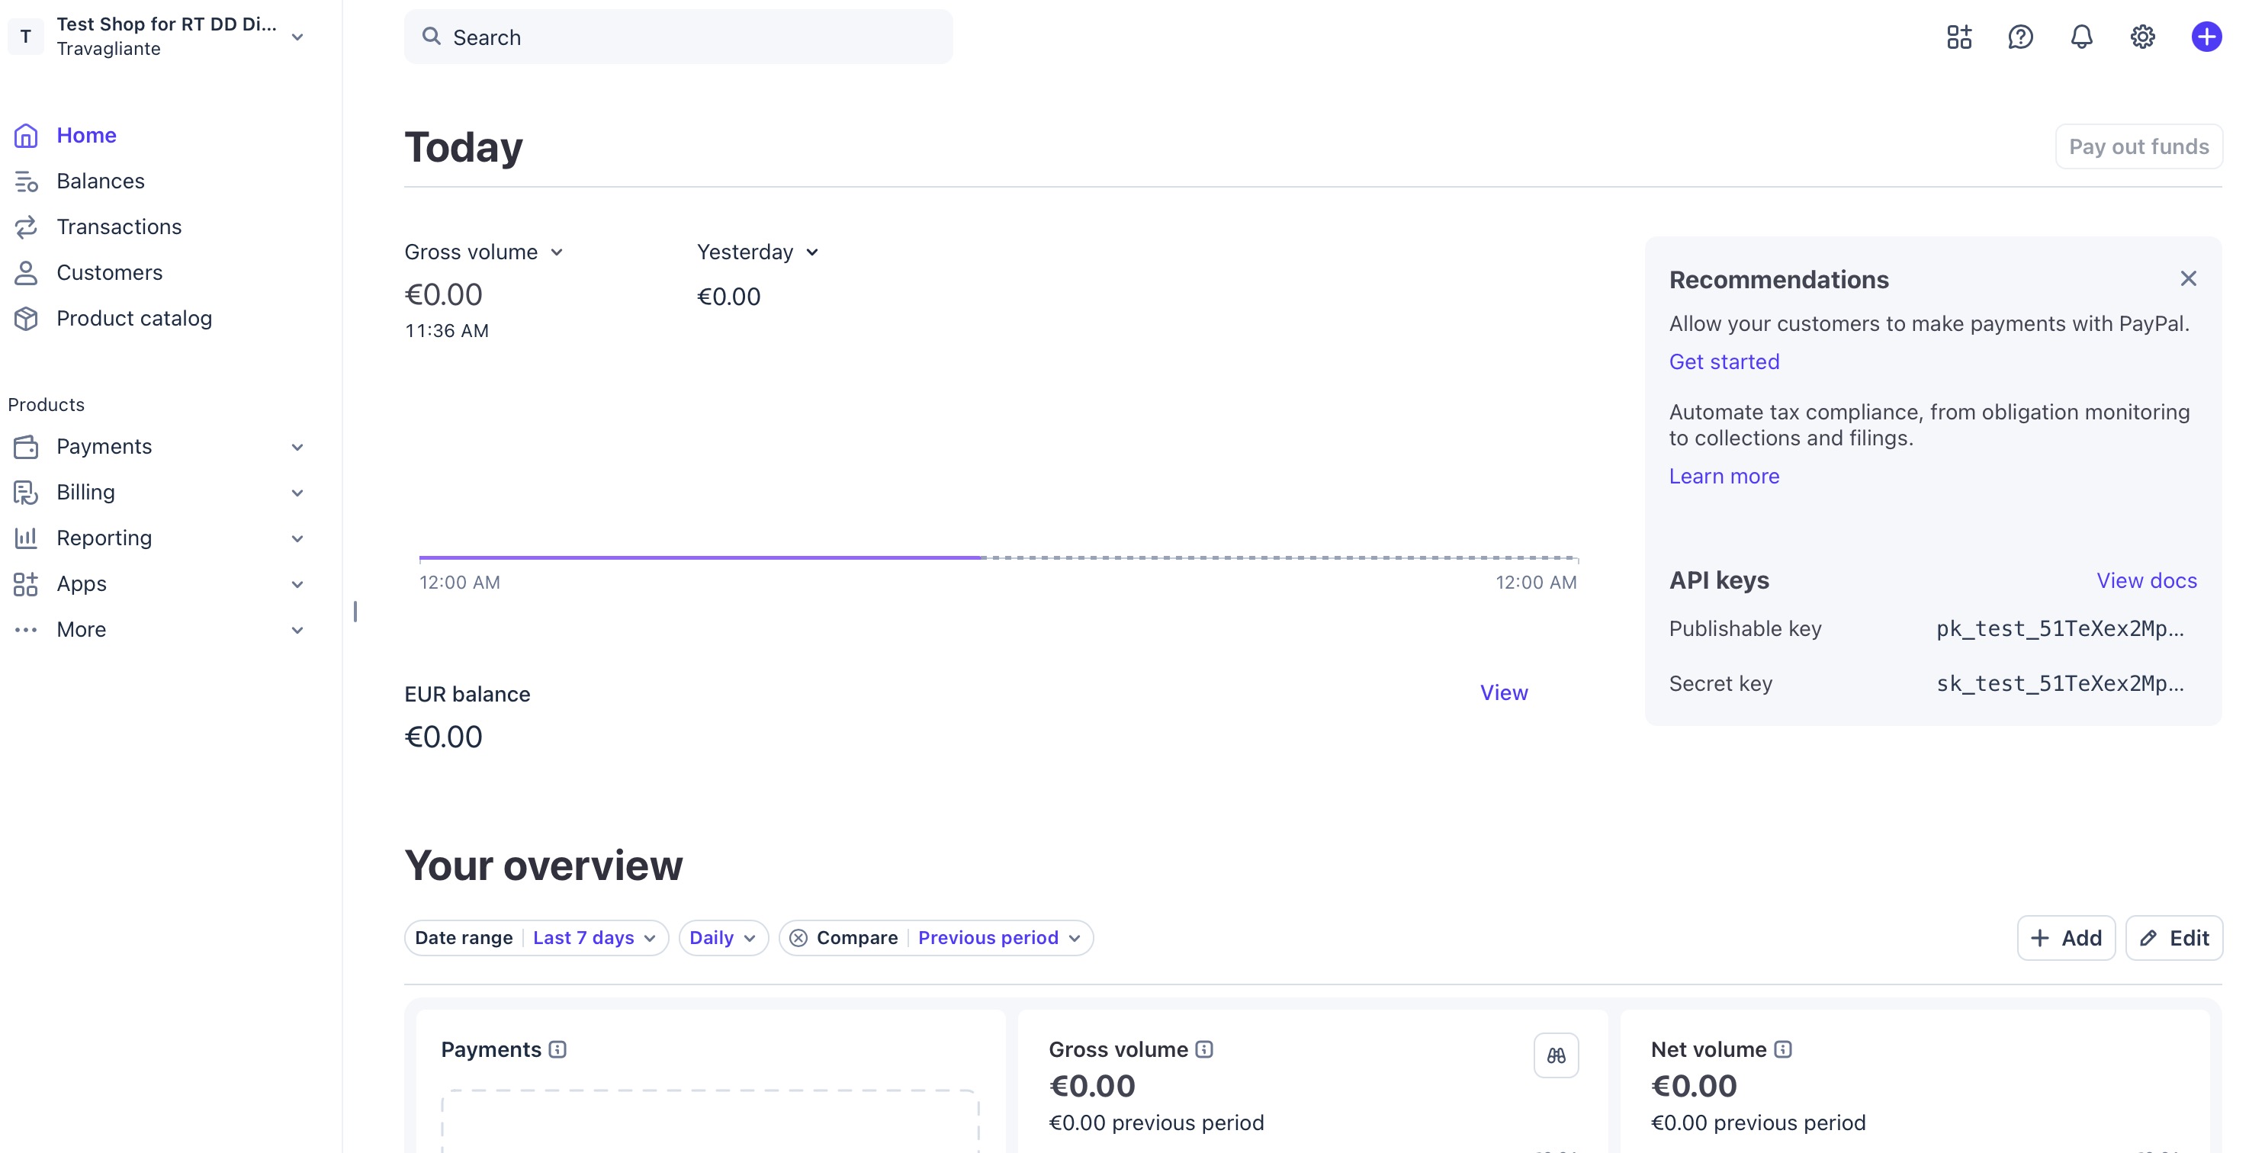Open the settings gear icon
Viewport: 2265px width, 1153px height.
tap(2143, 37)
